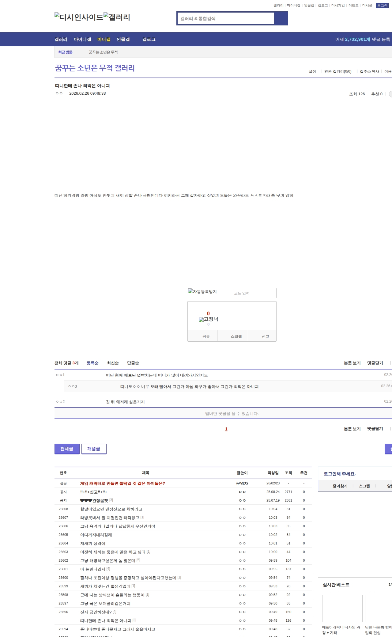Expand the 연관 갤러리(0/0) list
392x637 pixels.
pyautogui.click(x=338, y=71)
